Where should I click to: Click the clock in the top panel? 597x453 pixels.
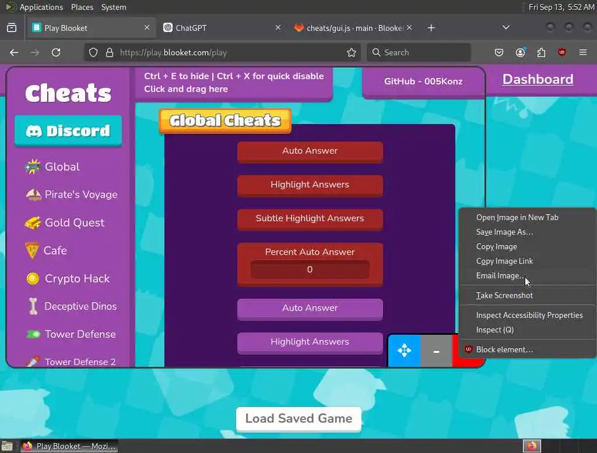click(561, 7)
